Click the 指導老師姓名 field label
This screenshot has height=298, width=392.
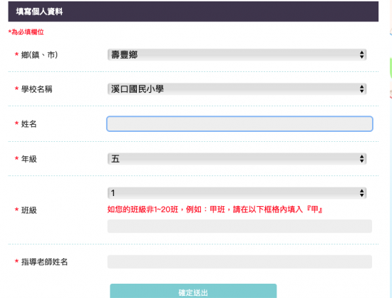click(44, 262)
